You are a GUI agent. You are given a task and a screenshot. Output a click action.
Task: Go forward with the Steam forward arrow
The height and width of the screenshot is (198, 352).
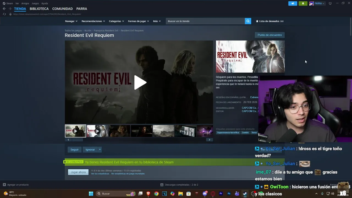tap(10, 9)
